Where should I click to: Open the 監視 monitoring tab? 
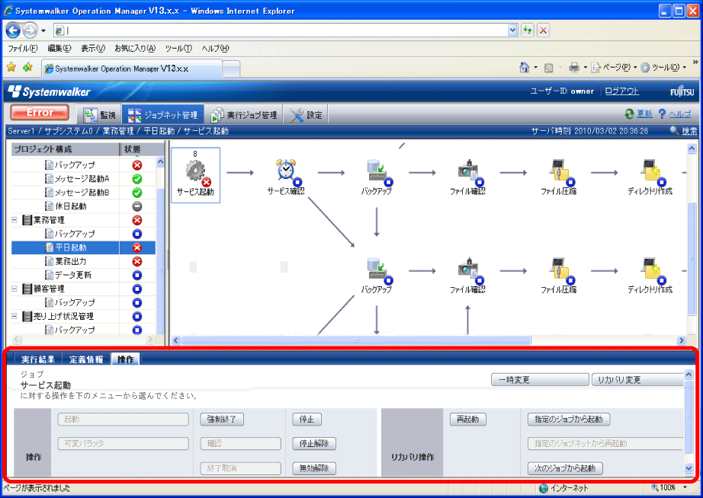point(100,115)
